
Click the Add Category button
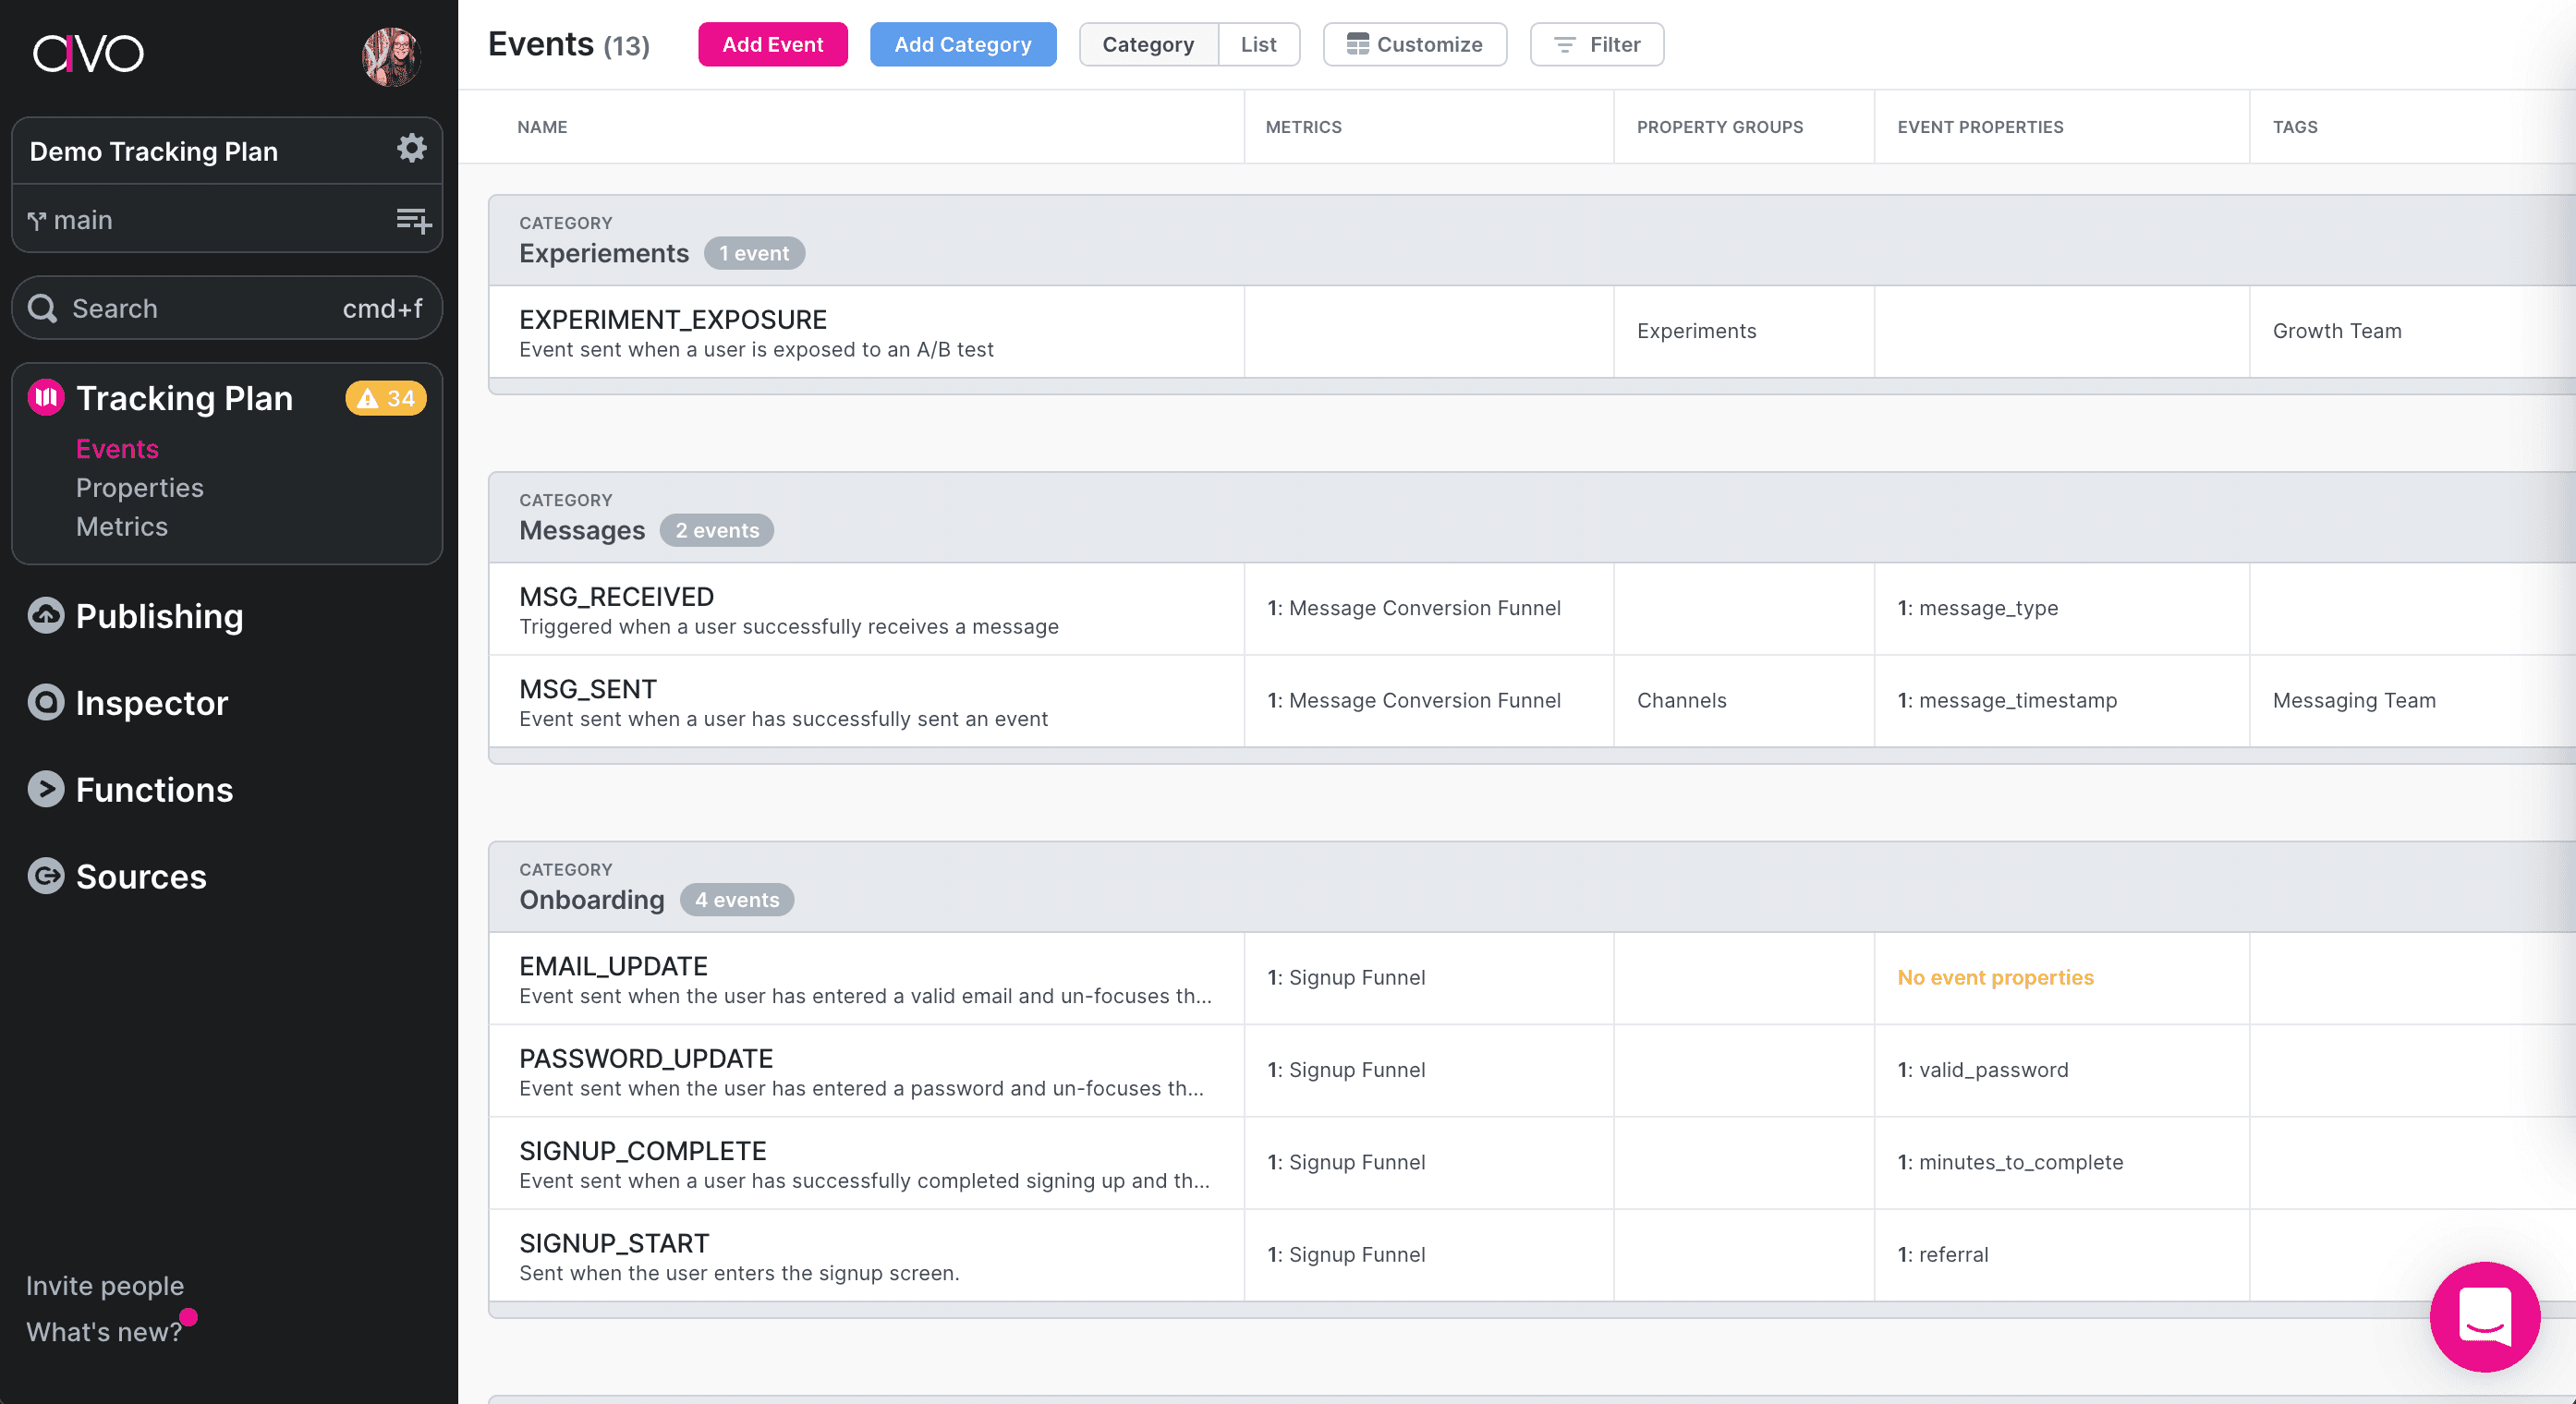[x=961, y=43]
